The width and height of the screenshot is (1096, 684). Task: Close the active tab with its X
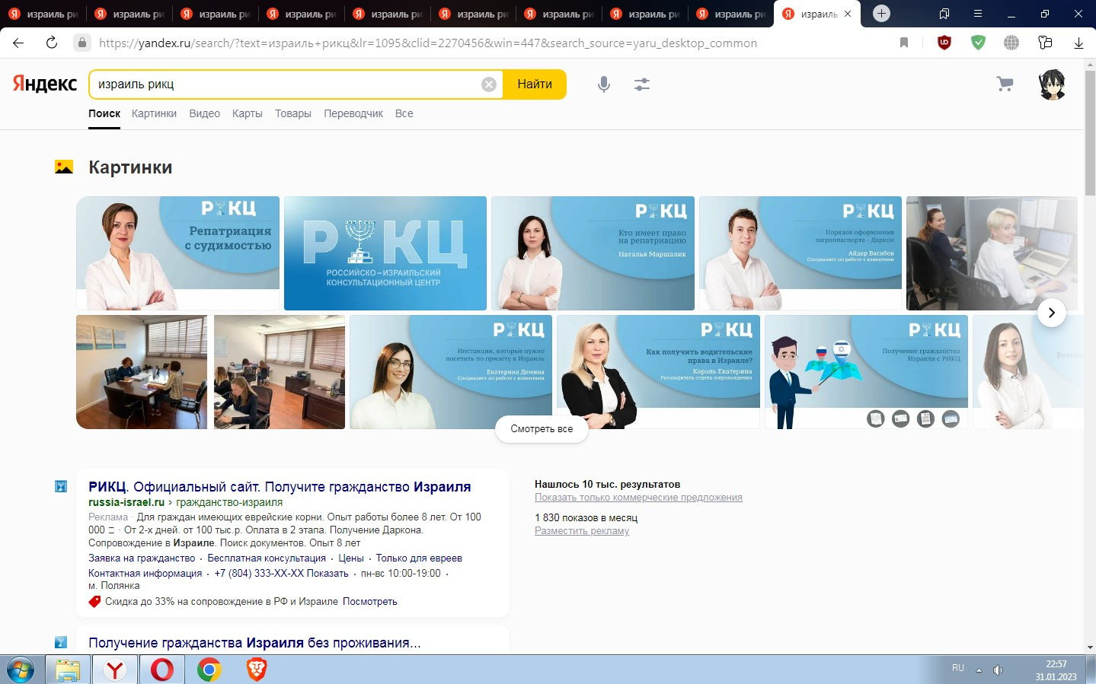tap(848, 14)
